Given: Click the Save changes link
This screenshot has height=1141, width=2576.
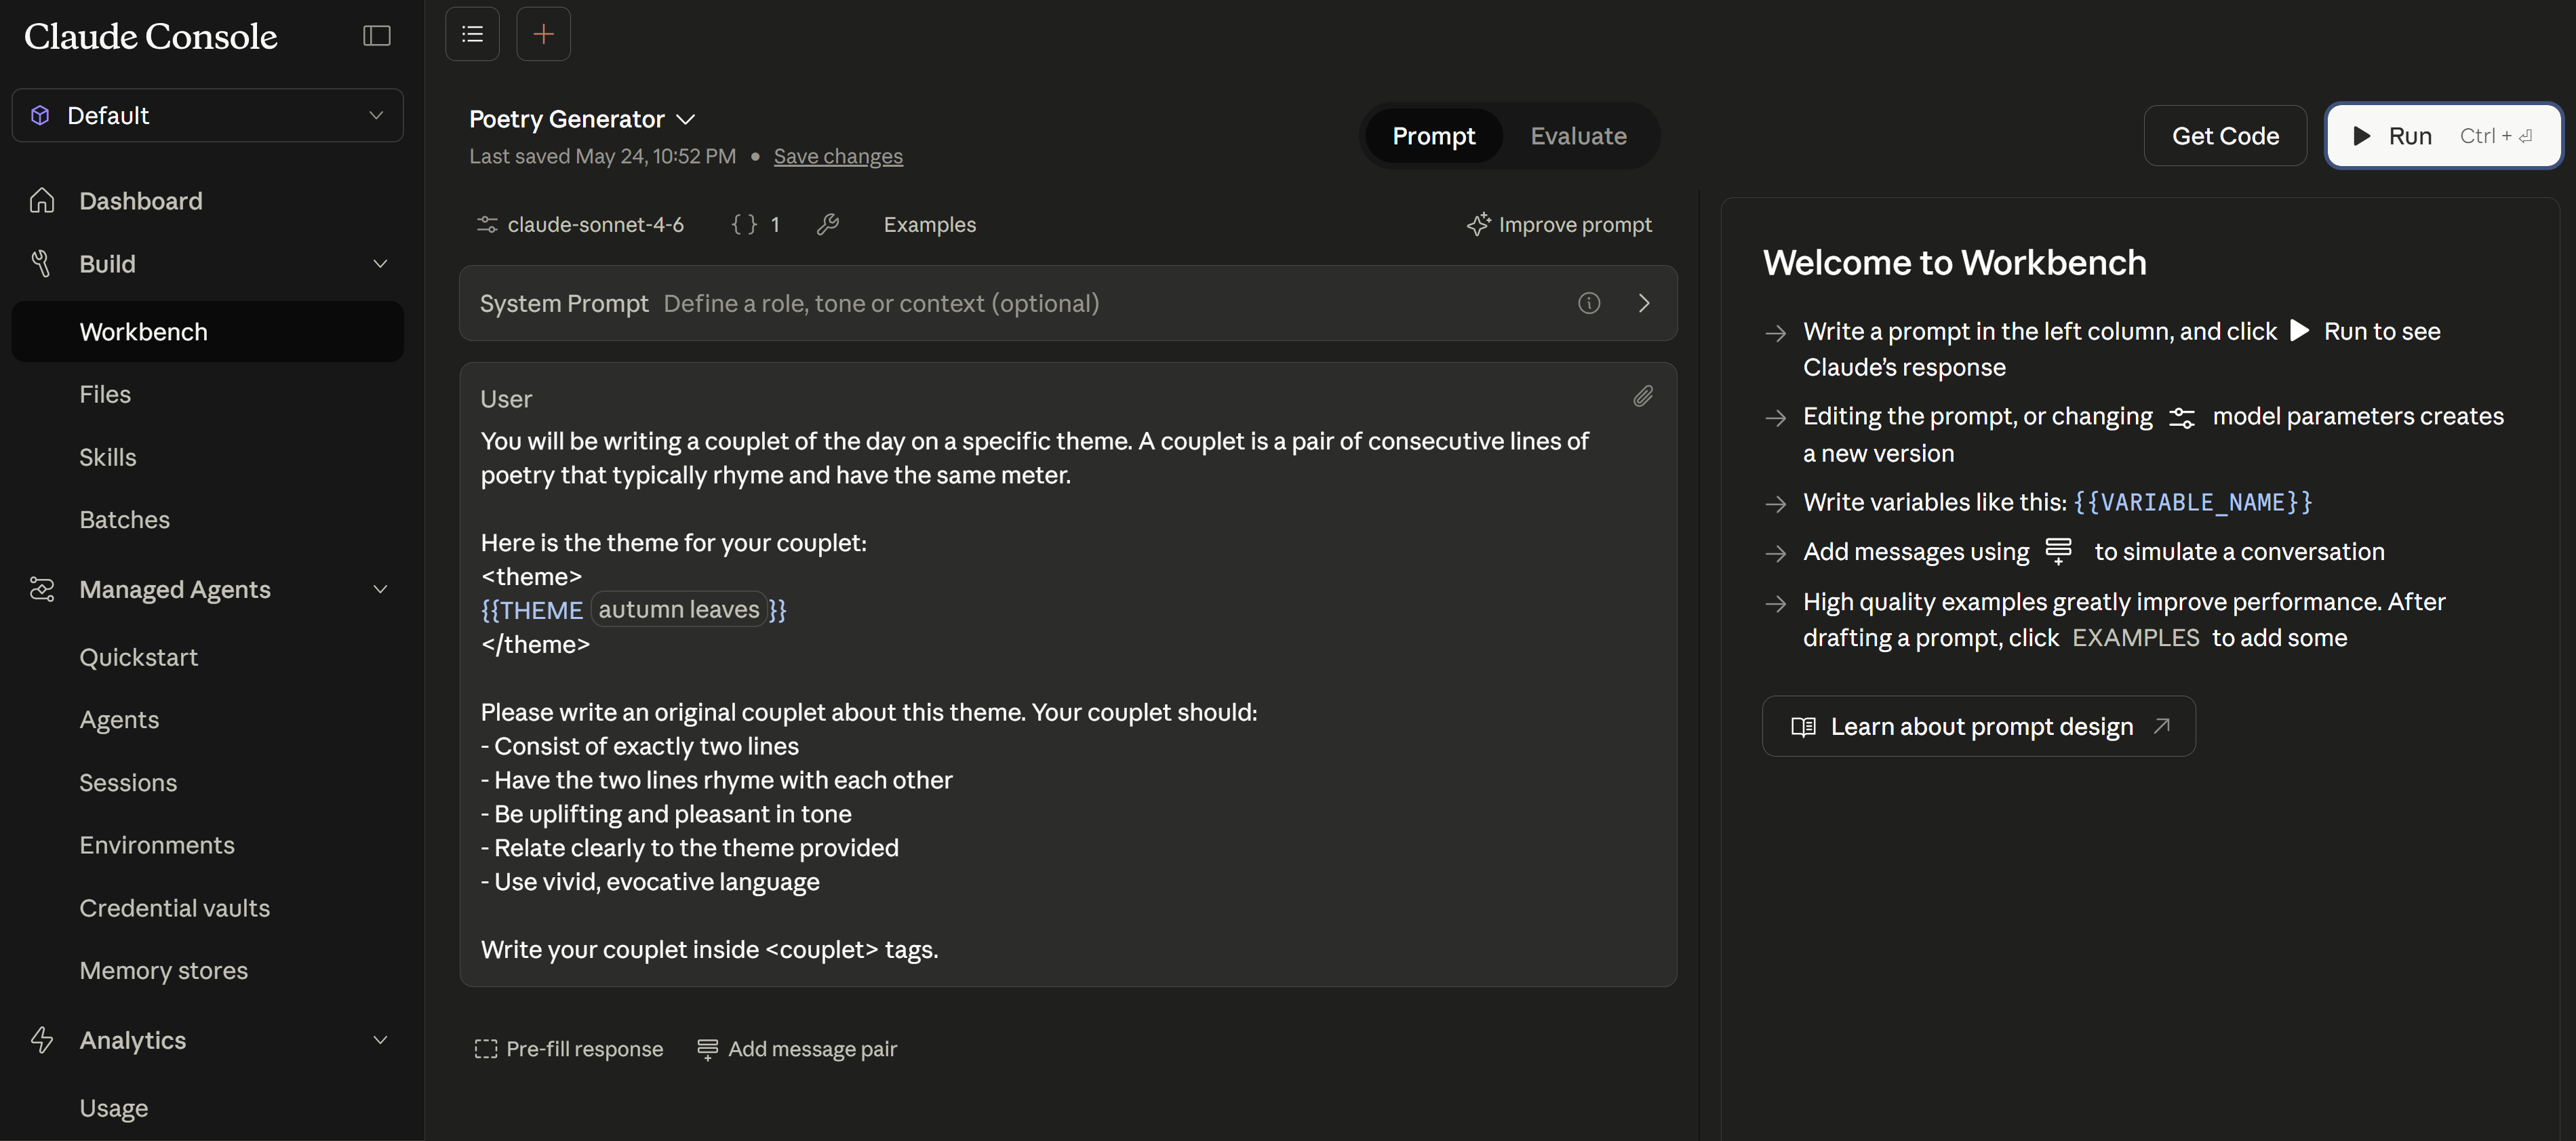Looking at the screenshot, I should pyautogui.click(x=838, y=156).
